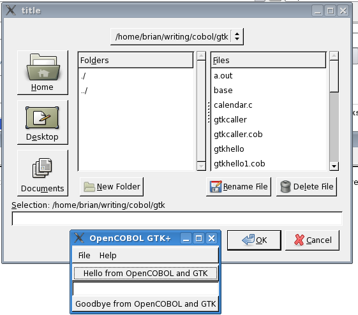Click the Rename File button
The image size is (358, 315).
tap(239, 187)
